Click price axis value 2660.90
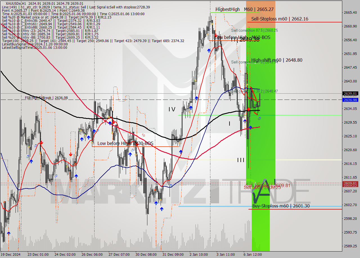 coord(350,26)
